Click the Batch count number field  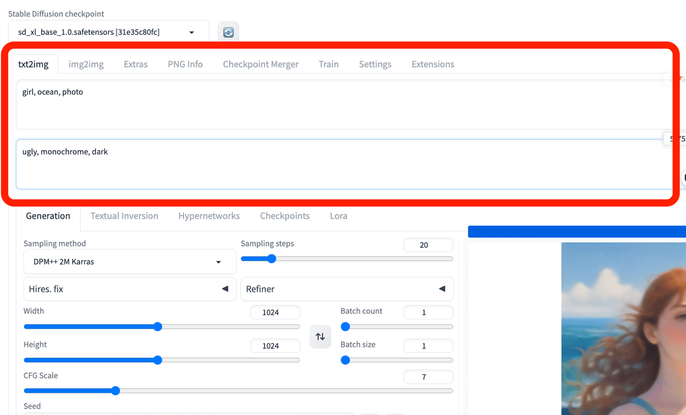pyautogui.click(x=428, y=312)
